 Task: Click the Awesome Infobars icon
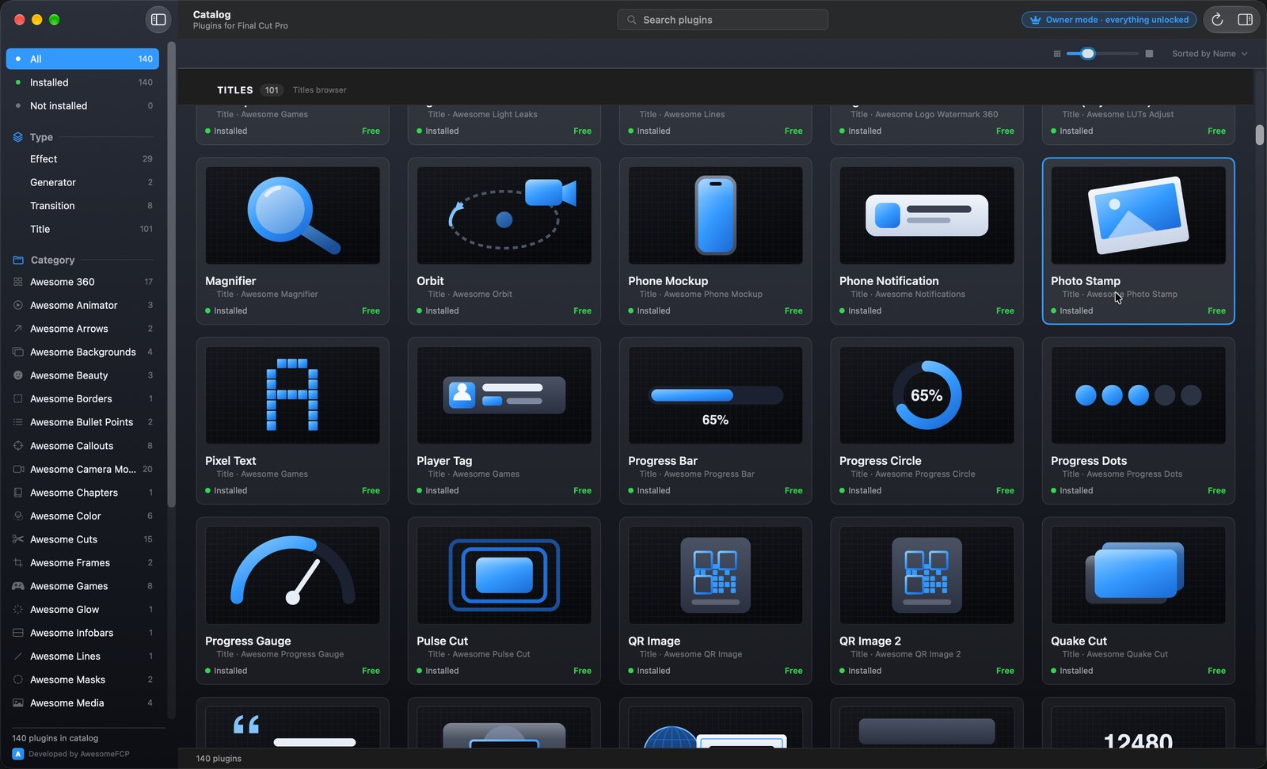click(18, 633)
